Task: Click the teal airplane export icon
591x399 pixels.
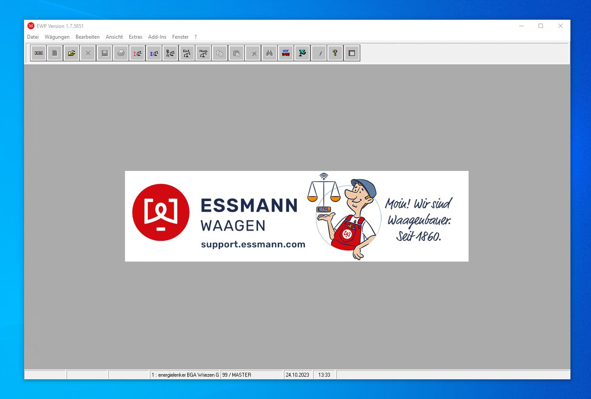Action: pyautogui.click(x=302, y=53)
